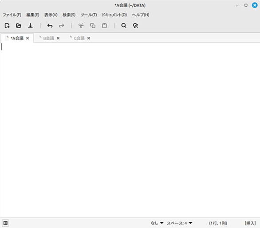Expand the なし syntax highlighting dropdown
This screenshot has width=260, height=228.
point(157,223)
